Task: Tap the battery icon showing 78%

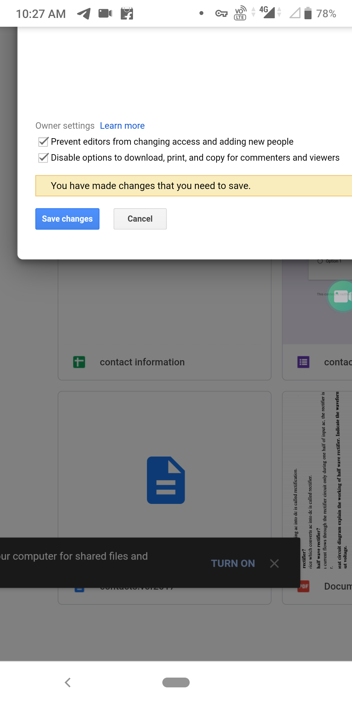Action: pyautogui.click(x=308, y=13)
